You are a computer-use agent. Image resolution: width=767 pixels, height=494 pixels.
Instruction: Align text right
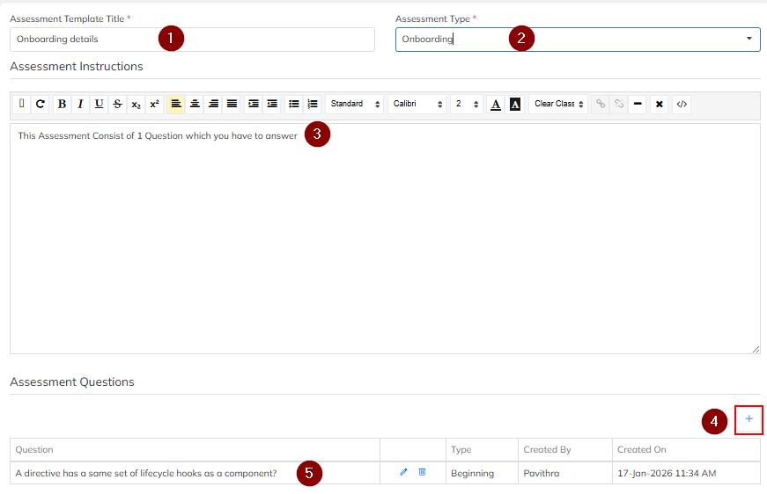pyautogui.click(x=213, y=104)
